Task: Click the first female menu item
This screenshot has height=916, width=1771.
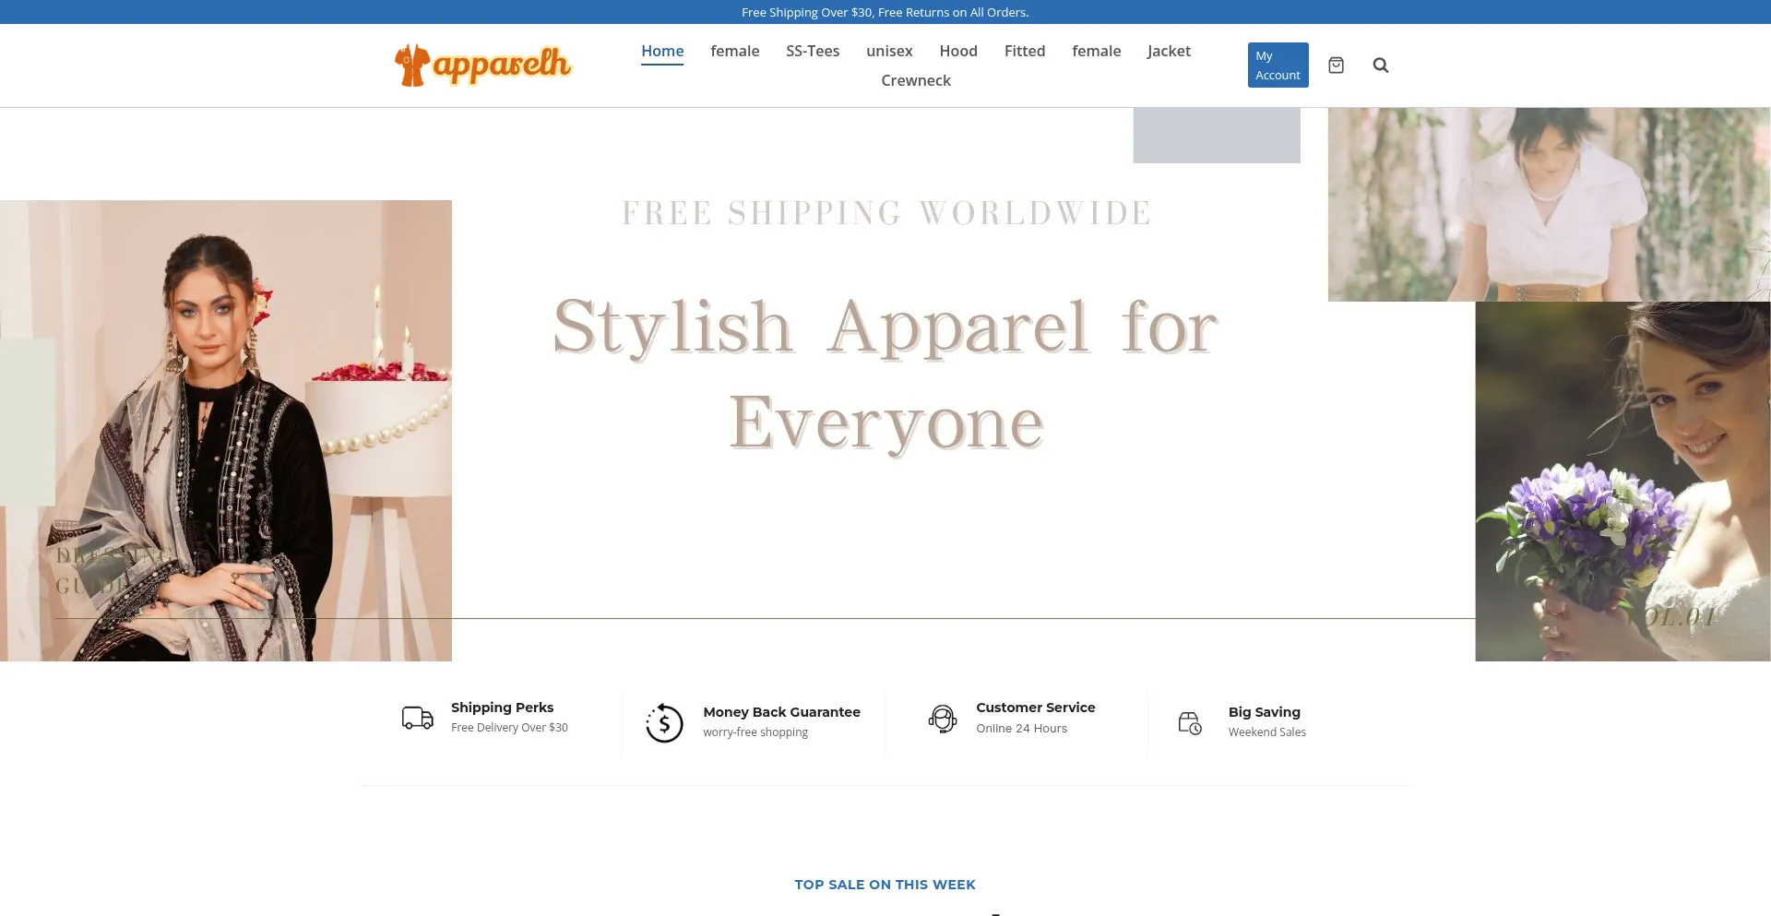Action: [x=735, y=51]
